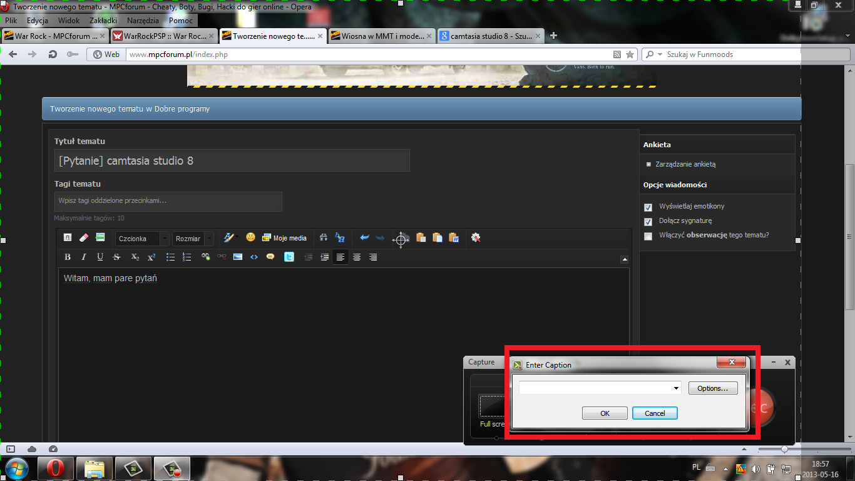Viewport: 855px width, 481px height.
Task: Open the Zarządzanie ankietą link
Action: coord(685,164)
